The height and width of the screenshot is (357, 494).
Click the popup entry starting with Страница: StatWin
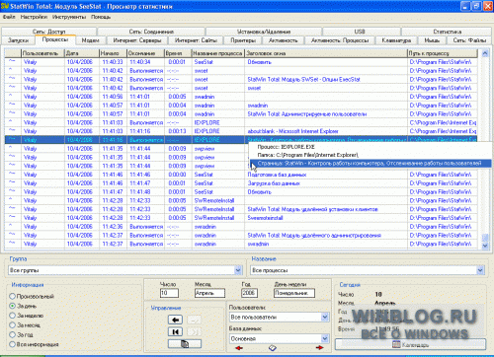[x=370, y=163]
